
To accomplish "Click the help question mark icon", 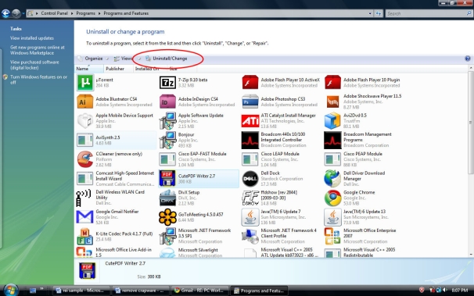I will click(x=467, y=59).
